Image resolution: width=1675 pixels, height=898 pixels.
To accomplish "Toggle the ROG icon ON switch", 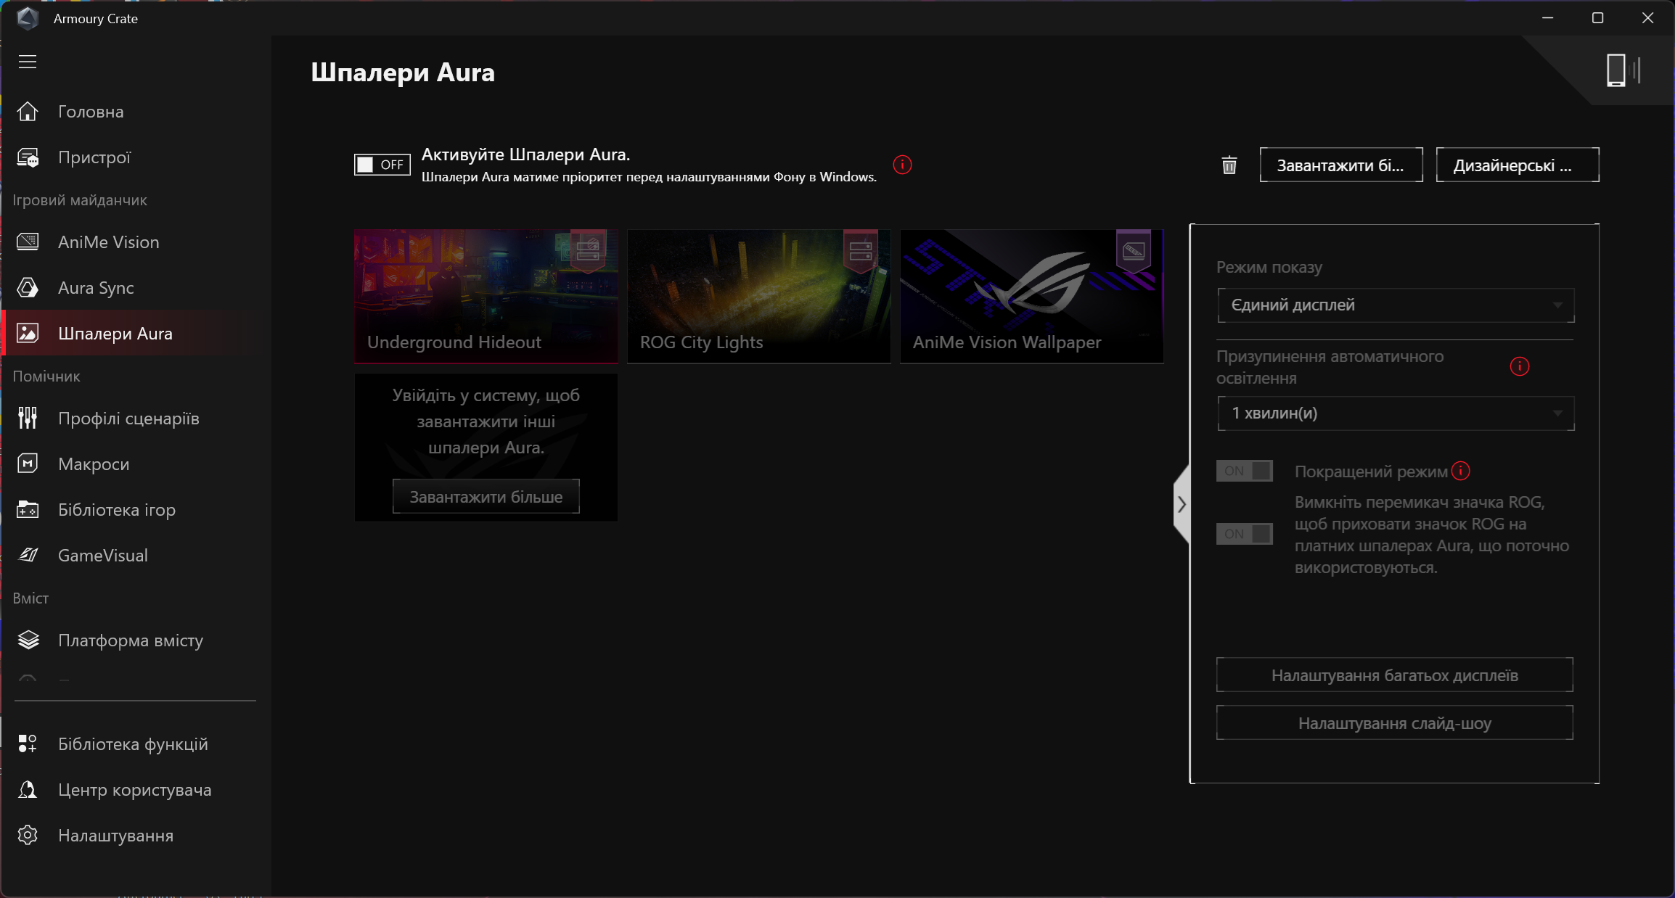I will (x=1244, y=534).
